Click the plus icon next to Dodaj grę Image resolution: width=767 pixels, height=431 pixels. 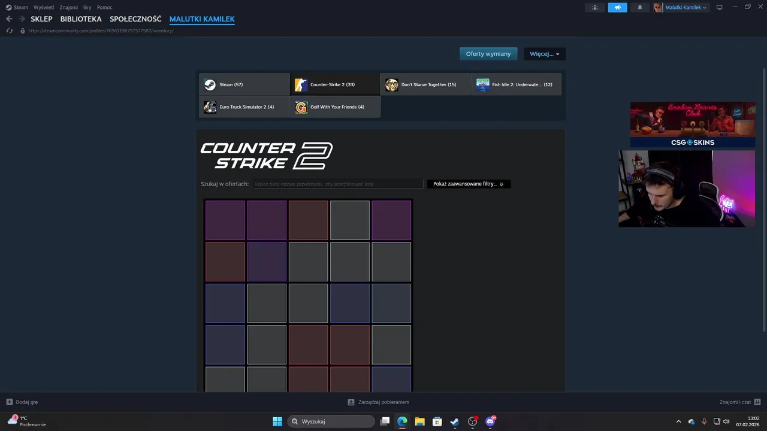(x=9, y=402)
